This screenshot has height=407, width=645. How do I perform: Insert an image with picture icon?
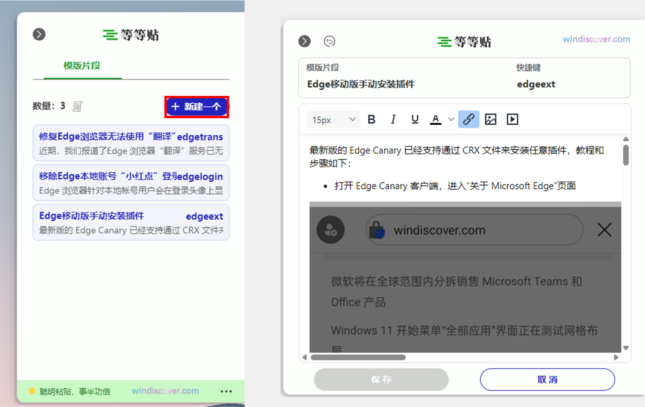pyautogui.click(x=491, y=119)
